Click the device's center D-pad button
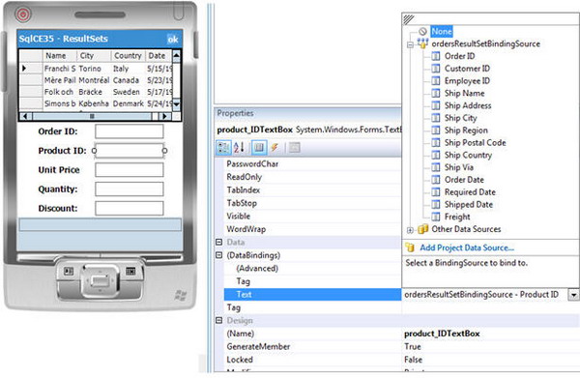The image size is (580, 378). [x=100, y=280]
